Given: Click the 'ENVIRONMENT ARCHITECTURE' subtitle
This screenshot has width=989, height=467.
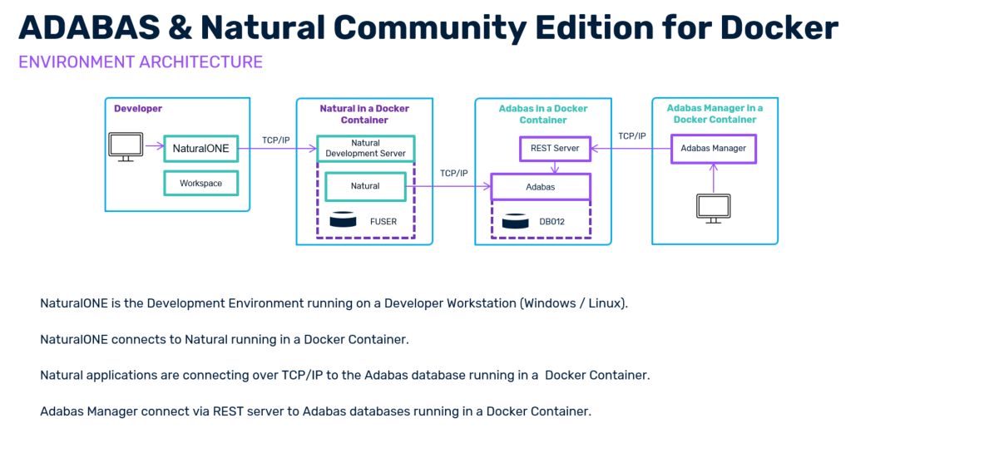Looking at the screenshot, I should tap(141, 61).
